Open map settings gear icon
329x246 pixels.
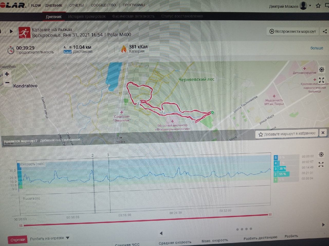pos(322,70)
